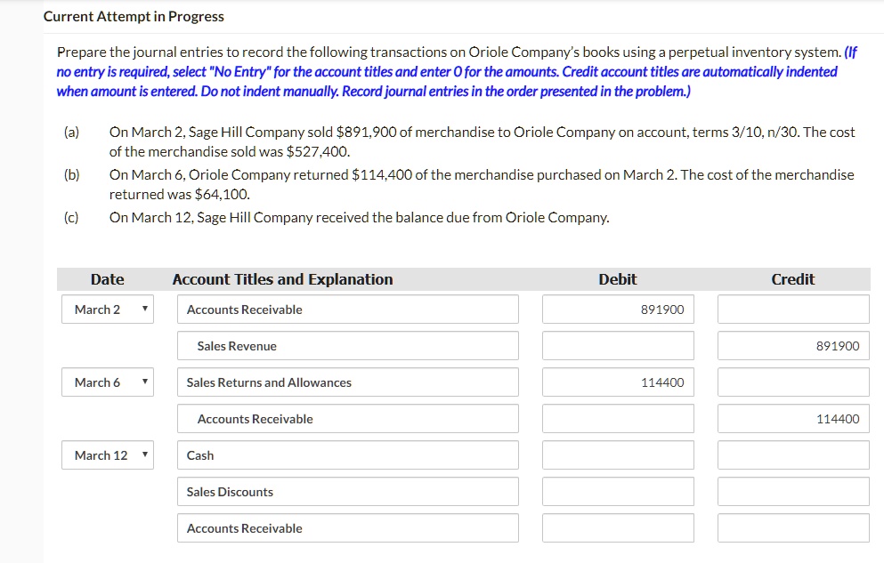Click the credit field for Sales Discounts
This screenshot has height=563, width=884.
point(793,492)
